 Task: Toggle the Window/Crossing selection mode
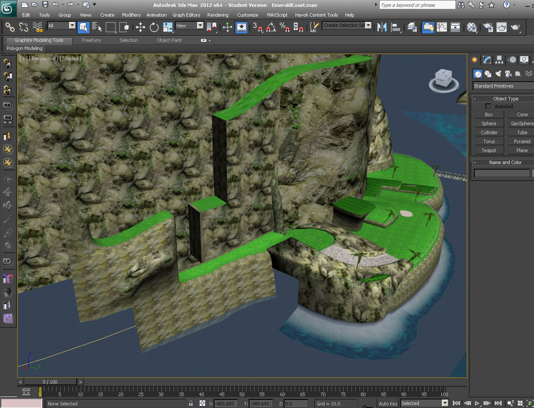click(124, 27)
